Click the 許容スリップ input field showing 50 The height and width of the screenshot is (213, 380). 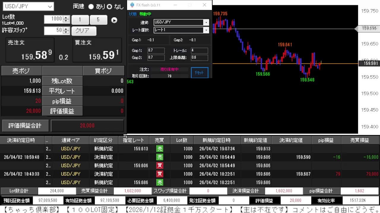53,30
